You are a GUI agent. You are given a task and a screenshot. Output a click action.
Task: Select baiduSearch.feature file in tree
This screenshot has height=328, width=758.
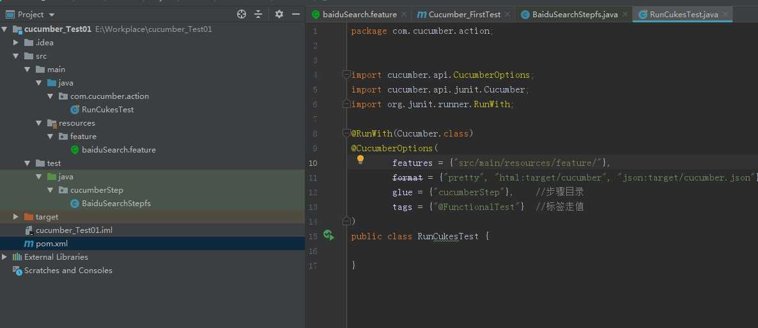118,150
